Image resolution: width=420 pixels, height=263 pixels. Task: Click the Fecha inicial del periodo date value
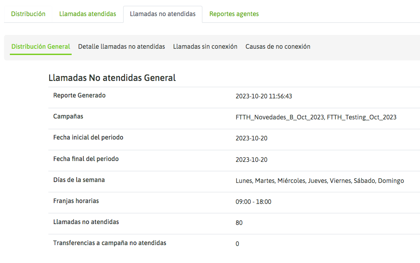251,138
